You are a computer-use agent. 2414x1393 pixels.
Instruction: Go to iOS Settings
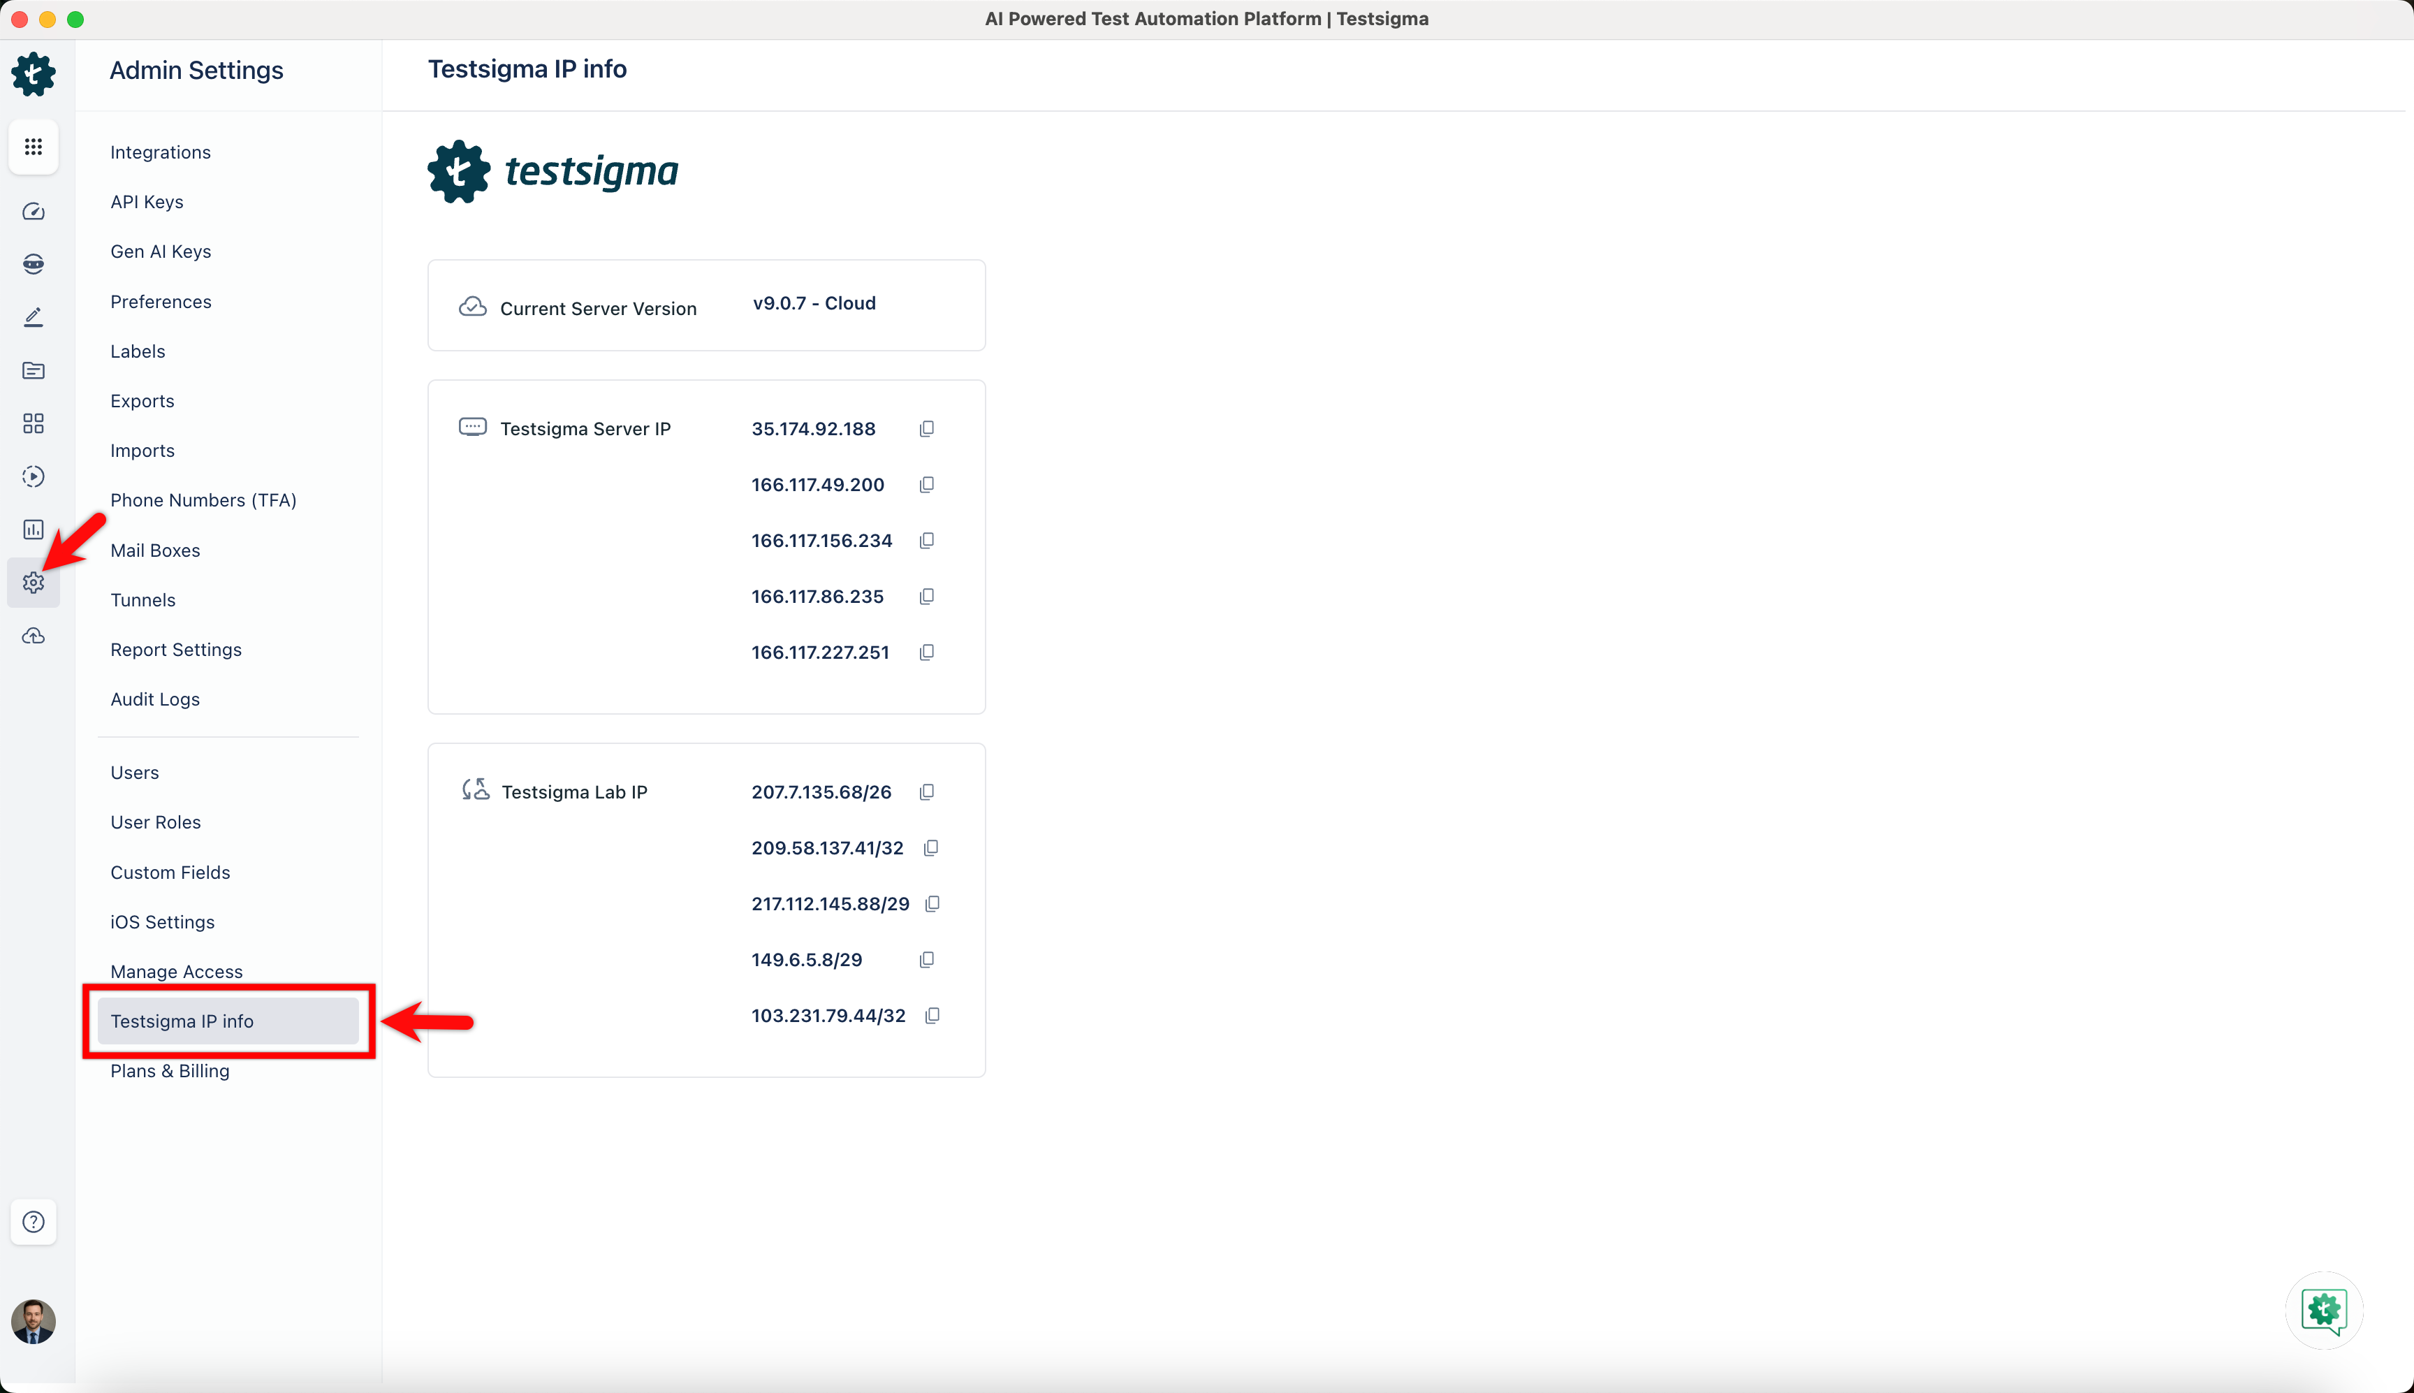pyautogui.click(x=163, y=922)
